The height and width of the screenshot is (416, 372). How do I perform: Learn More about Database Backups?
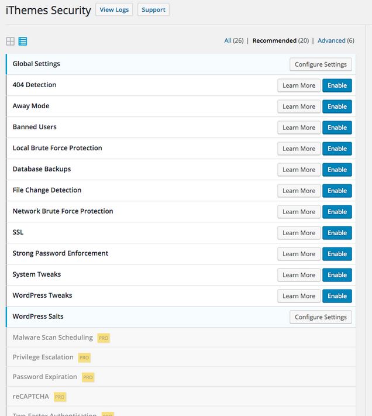(x=299, y=170)
